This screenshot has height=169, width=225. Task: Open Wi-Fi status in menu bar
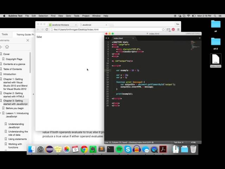click(x=188, y=15)
